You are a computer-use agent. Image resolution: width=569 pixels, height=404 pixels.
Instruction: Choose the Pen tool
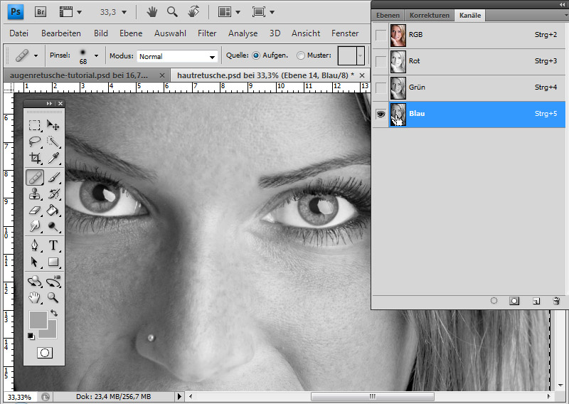pos(34,245)
